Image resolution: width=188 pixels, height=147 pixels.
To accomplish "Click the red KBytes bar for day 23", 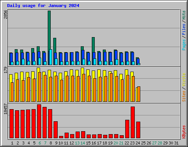I will point(133,122).
